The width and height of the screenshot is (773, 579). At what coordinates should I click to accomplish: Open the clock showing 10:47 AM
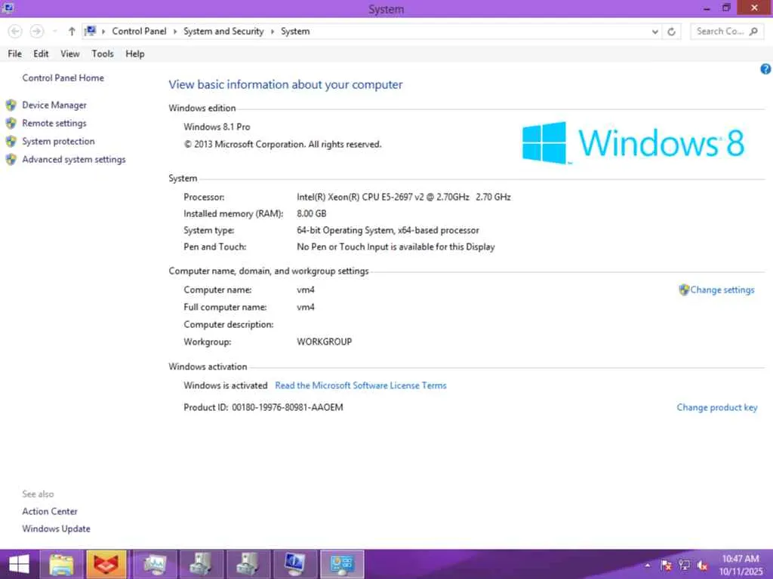pyautogui.click(x=741, y=565)
